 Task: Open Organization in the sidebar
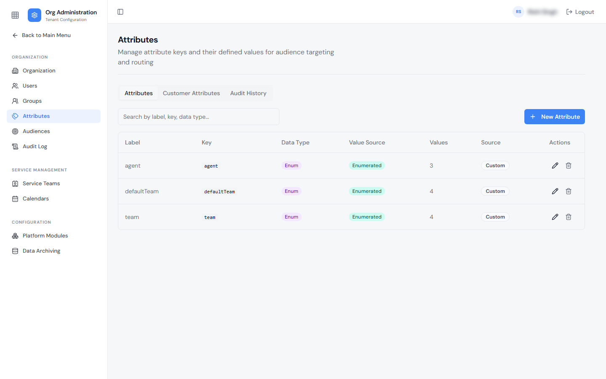[x=53, y=71]
